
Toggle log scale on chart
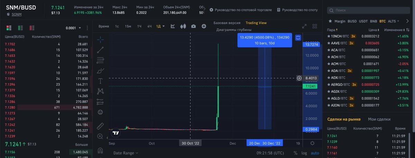[304, 153]
